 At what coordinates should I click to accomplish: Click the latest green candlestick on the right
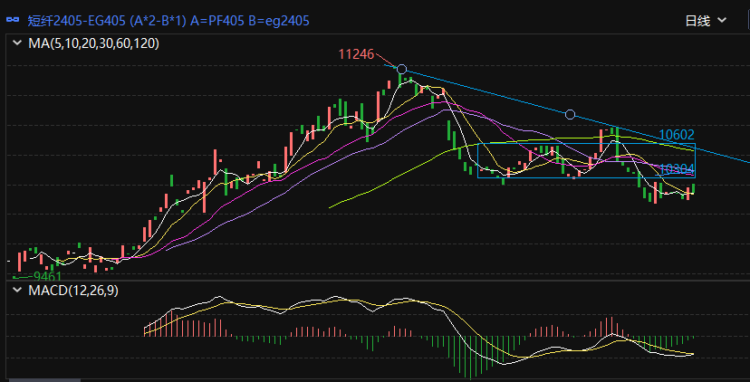pos(693,189)
